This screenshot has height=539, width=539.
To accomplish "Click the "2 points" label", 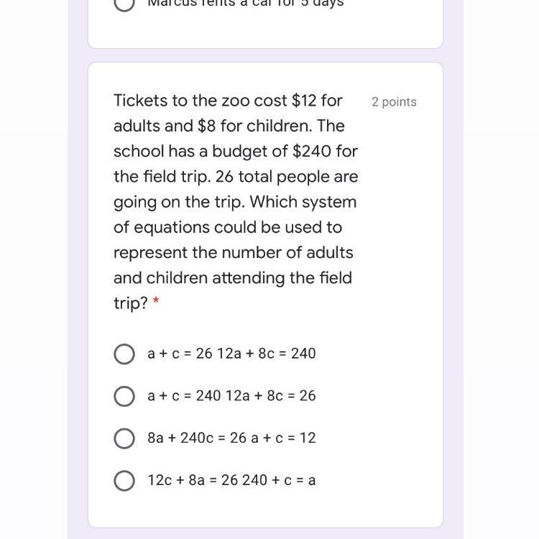I will tap(394, 102).
